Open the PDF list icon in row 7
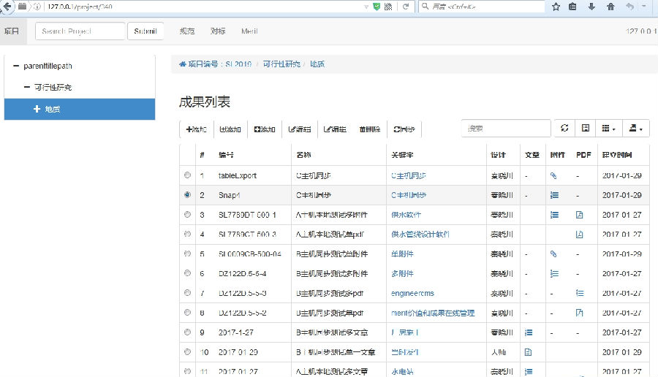This screenshot has height=377, width=658. pos(580,293)
